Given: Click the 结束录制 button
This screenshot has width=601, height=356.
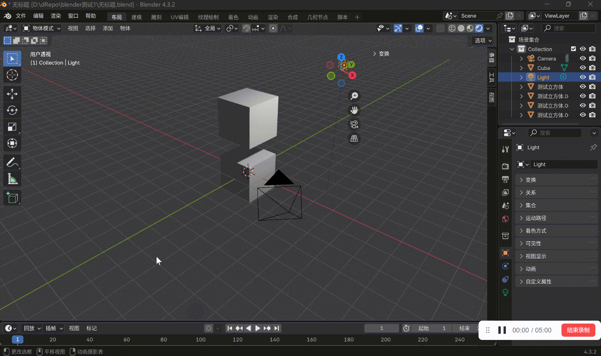Looking at the screenshot, I should (578, 330).
